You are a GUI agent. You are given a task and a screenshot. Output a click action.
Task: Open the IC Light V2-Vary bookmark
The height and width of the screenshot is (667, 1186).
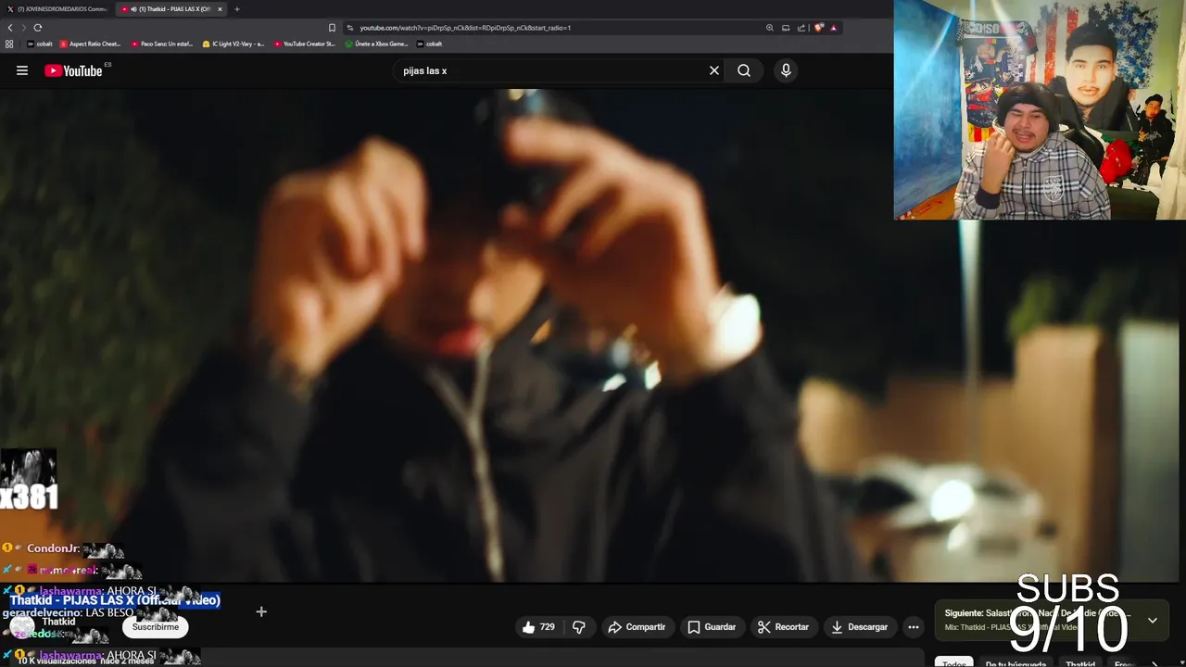point(233,44)
